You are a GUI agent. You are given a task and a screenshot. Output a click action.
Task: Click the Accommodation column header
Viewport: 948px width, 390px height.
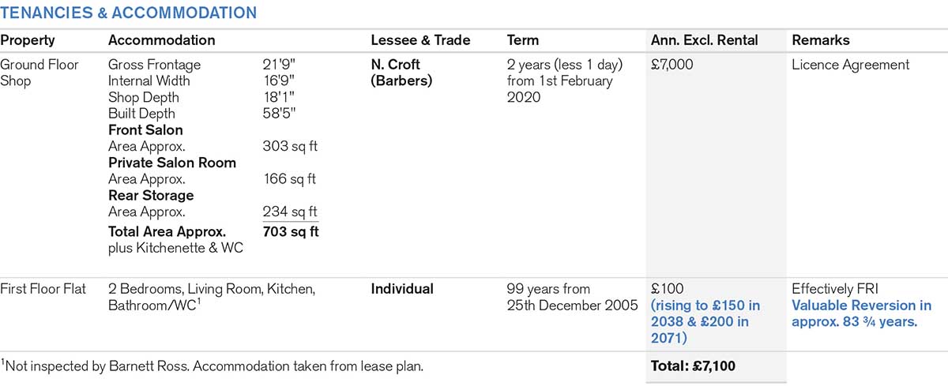coord(161,40)
